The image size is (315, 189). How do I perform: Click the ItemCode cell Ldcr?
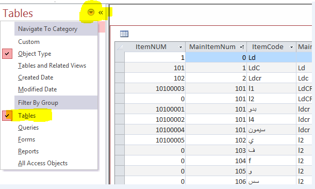click(x=271, y=78)
